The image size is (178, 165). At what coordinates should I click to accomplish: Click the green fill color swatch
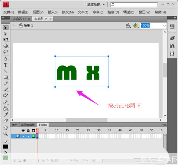(x=6, y=157)
